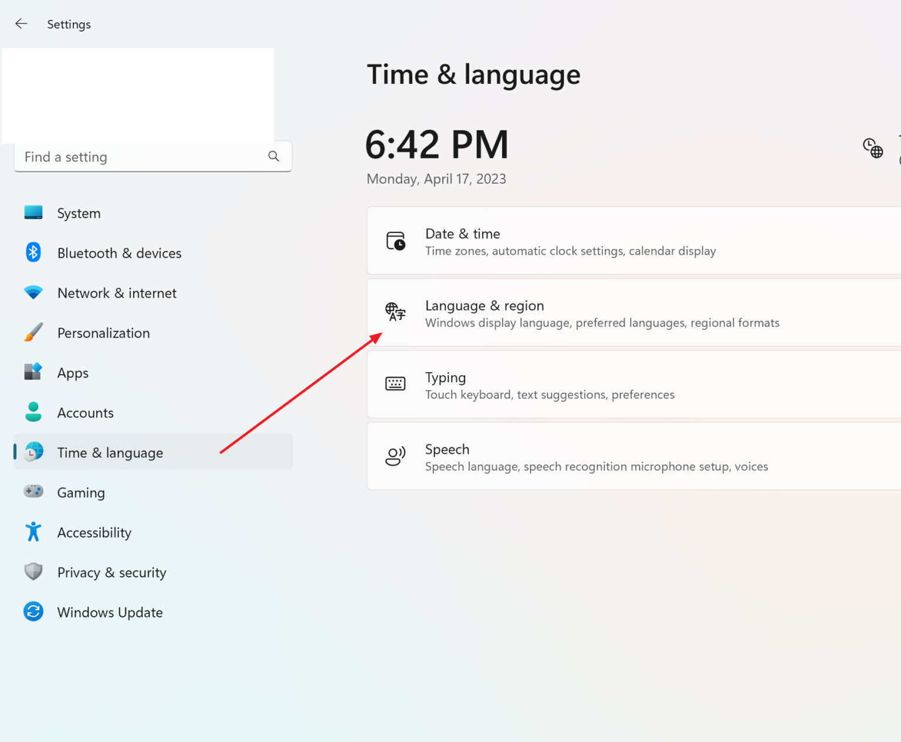Click 'Time zones, automatic clock settings' description
The width and height of the screenshot is (901, 742).
point(571,251)
